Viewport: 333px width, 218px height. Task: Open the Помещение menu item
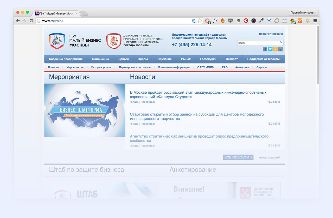(100, 59)
